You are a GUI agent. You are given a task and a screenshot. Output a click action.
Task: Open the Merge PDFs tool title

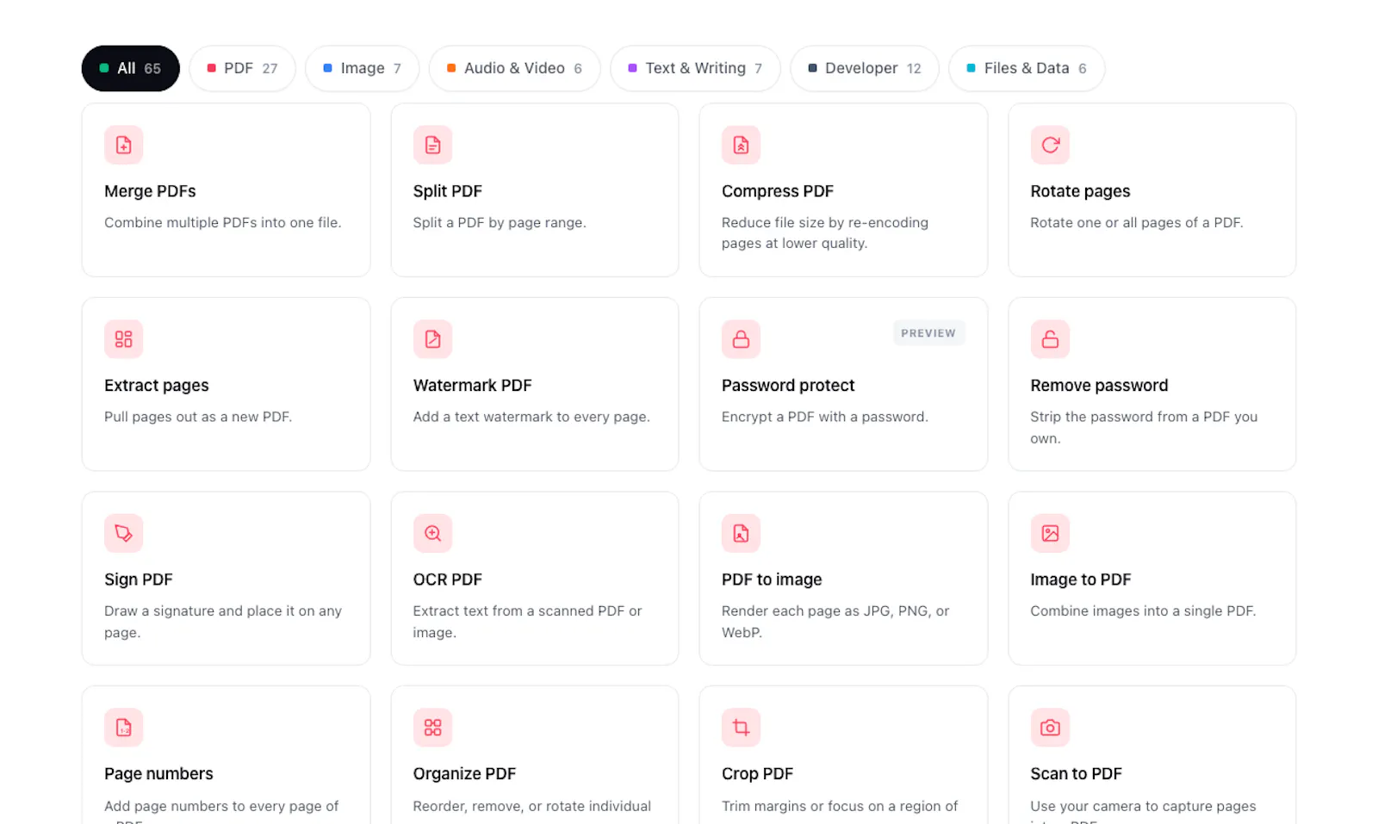tap(150, 191)
